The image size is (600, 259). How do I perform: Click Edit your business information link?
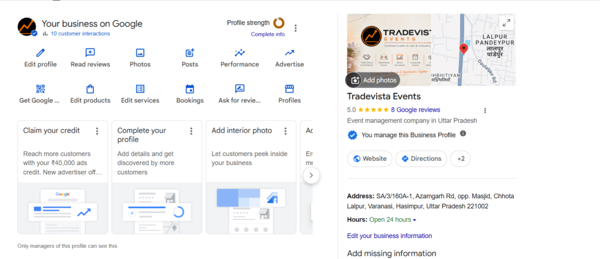[x=390, y=236]
